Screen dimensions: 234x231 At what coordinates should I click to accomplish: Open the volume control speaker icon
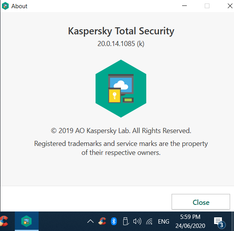pyautogui.click(x=137, y=221)
